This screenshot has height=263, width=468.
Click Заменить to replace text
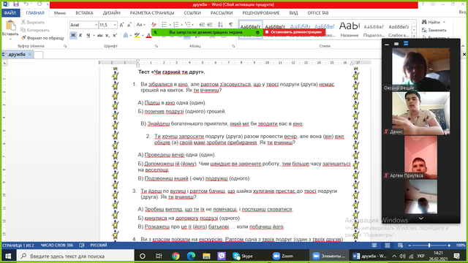tap(434, 30)
